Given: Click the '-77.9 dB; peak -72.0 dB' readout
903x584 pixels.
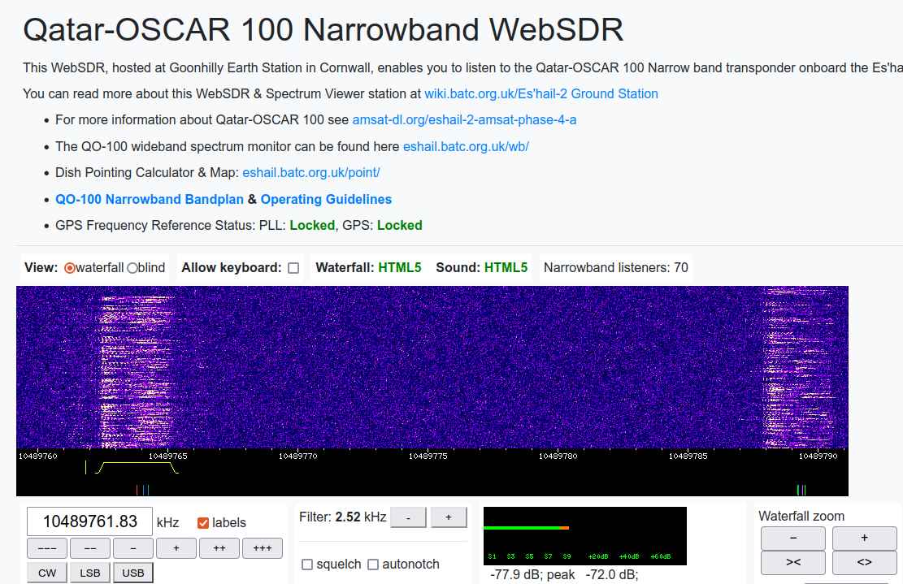Looking at the screenshot, I should click(x=564, y=574).
